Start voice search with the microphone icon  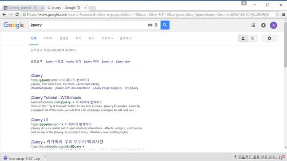(x=156, y=25)
